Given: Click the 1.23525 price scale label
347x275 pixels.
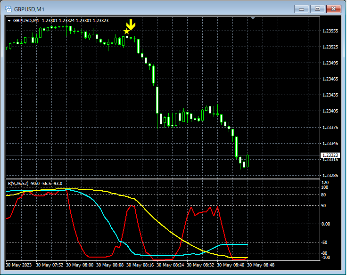Looking at the screenshot, I should (330, 47).
